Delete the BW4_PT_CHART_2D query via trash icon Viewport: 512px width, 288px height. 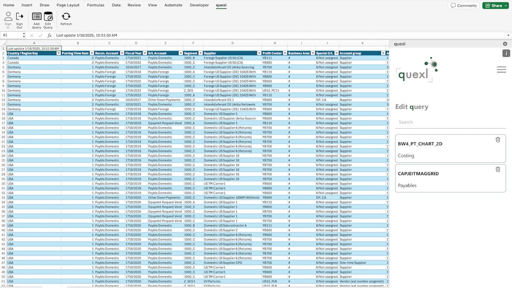[x=498, y=139]
